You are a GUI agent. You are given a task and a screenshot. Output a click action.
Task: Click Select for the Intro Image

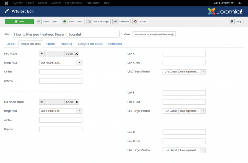tap(69, 54)
